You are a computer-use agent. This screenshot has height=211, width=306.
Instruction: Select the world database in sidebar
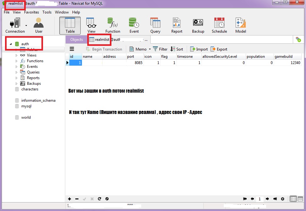(26, 117)
